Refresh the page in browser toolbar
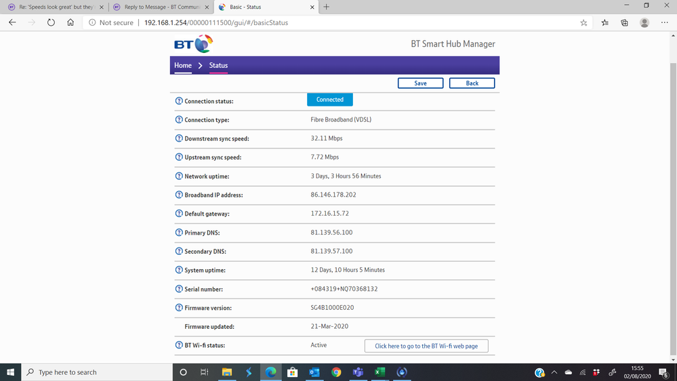Viewport: 677px width, 381px height. click(51, 22)
